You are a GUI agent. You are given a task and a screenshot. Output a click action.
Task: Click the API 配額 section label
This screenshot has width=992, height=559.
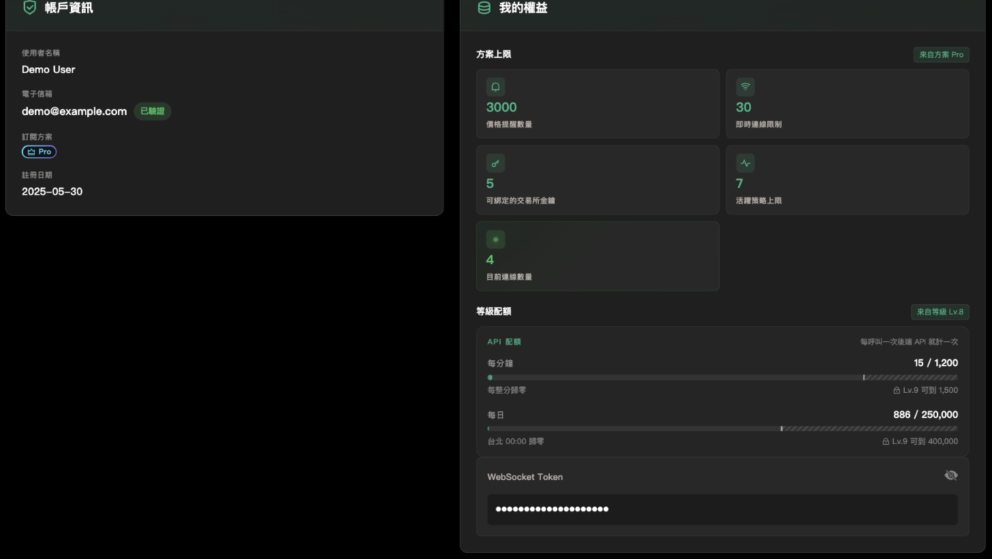[504, 342]
